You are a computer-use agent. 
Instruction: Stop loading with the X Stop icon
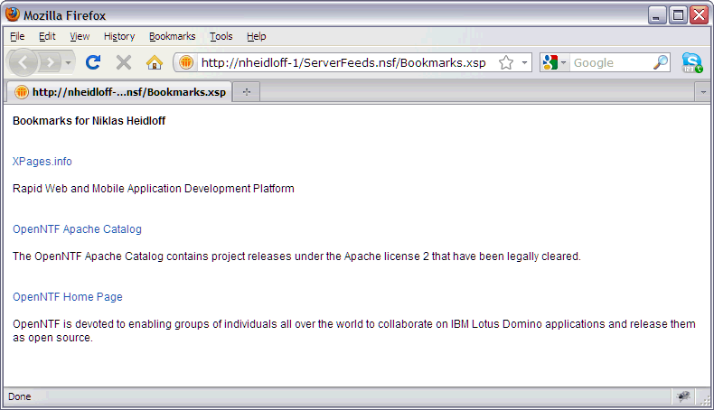[x=124, y=62]
